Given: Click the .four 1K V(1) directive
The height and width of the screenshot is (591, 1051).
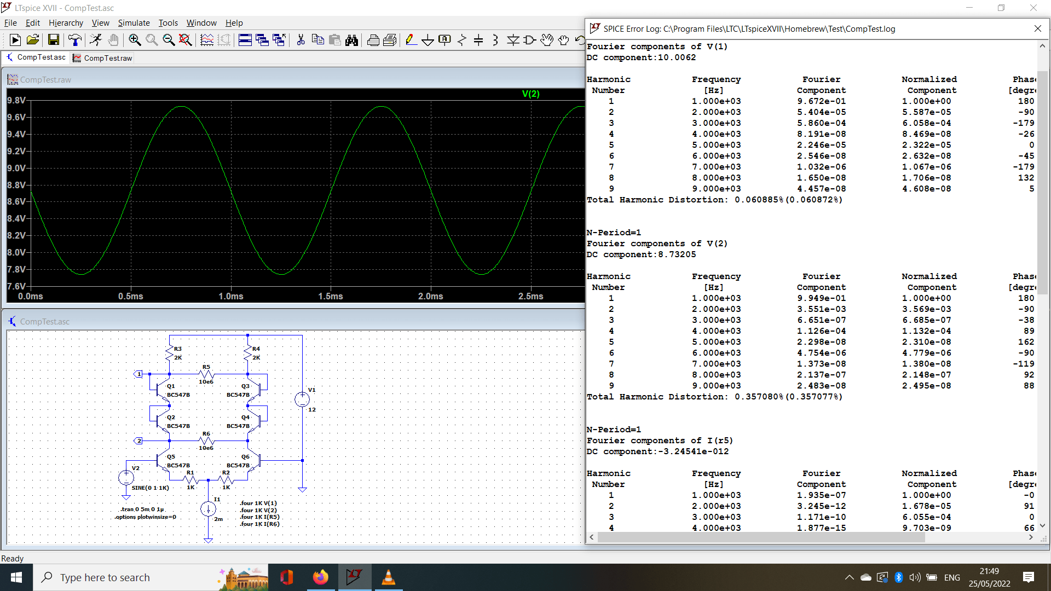Looking at the screenshot, I should click(258, 503).
